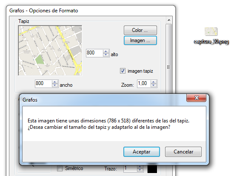Open the black stroke color swatch
Image resolution: width=234 pixels, height=176 pixels.
click(152, 169)
